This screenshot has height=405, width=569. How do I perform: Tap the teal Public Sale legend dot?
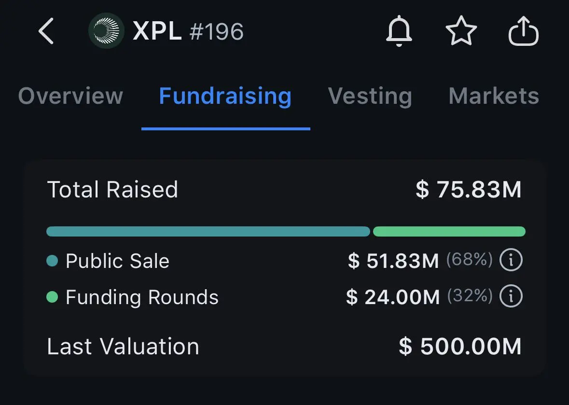[52, 261]
